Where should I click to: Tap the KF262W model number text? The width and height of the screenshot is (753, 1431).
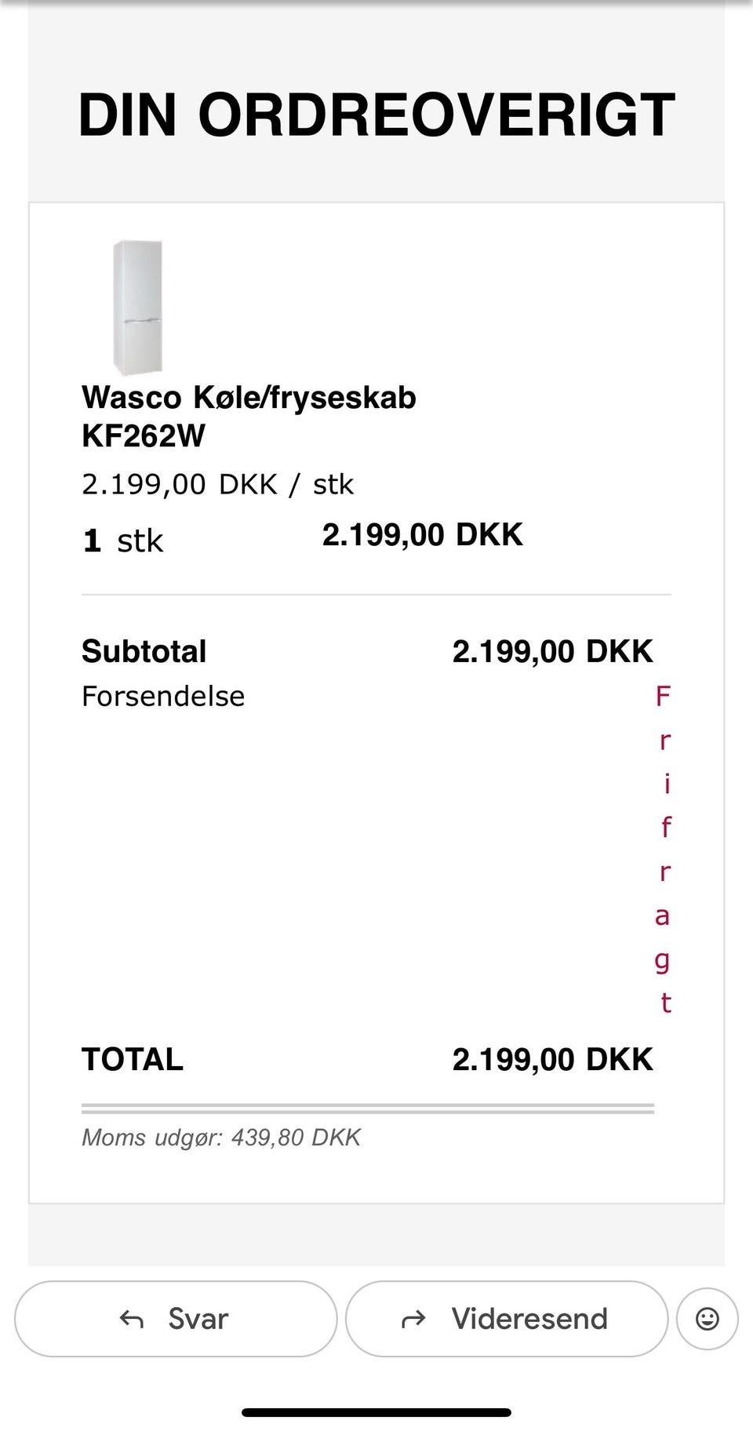(x=144, y=436)
